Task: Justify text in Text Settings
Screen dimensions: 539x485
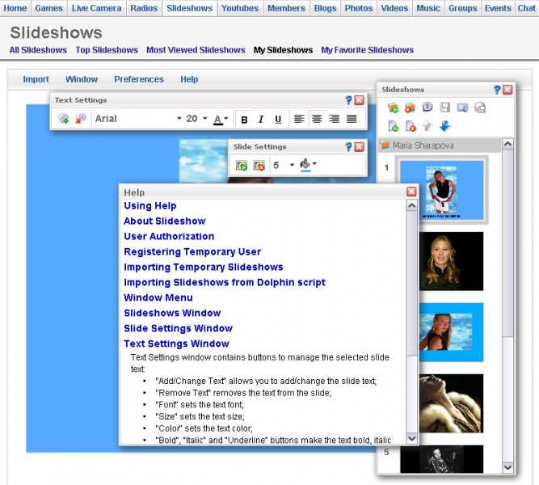Action: (x=352, y=119)
